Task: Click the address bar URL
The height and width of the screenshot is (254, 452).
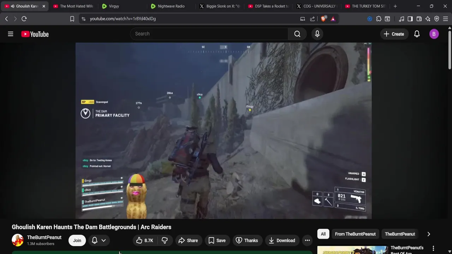Action: [x=123, y=19]
